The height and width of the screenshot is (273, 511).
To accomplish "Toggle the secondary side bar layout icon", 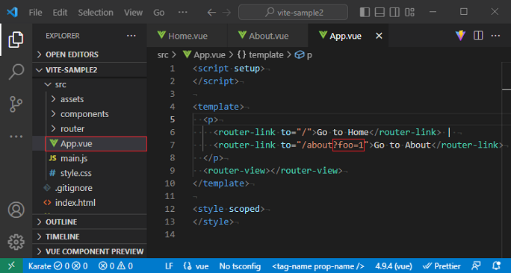I will (x=394, y=13).
